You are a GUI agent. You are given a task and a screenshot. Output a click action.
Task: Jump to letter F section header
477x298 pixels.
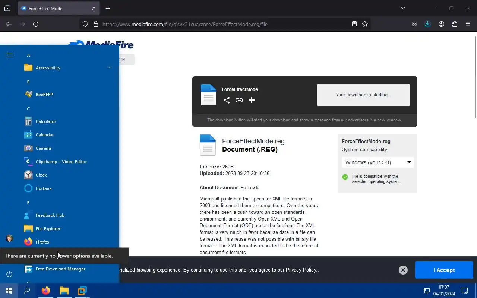click(x=28, y=203)
